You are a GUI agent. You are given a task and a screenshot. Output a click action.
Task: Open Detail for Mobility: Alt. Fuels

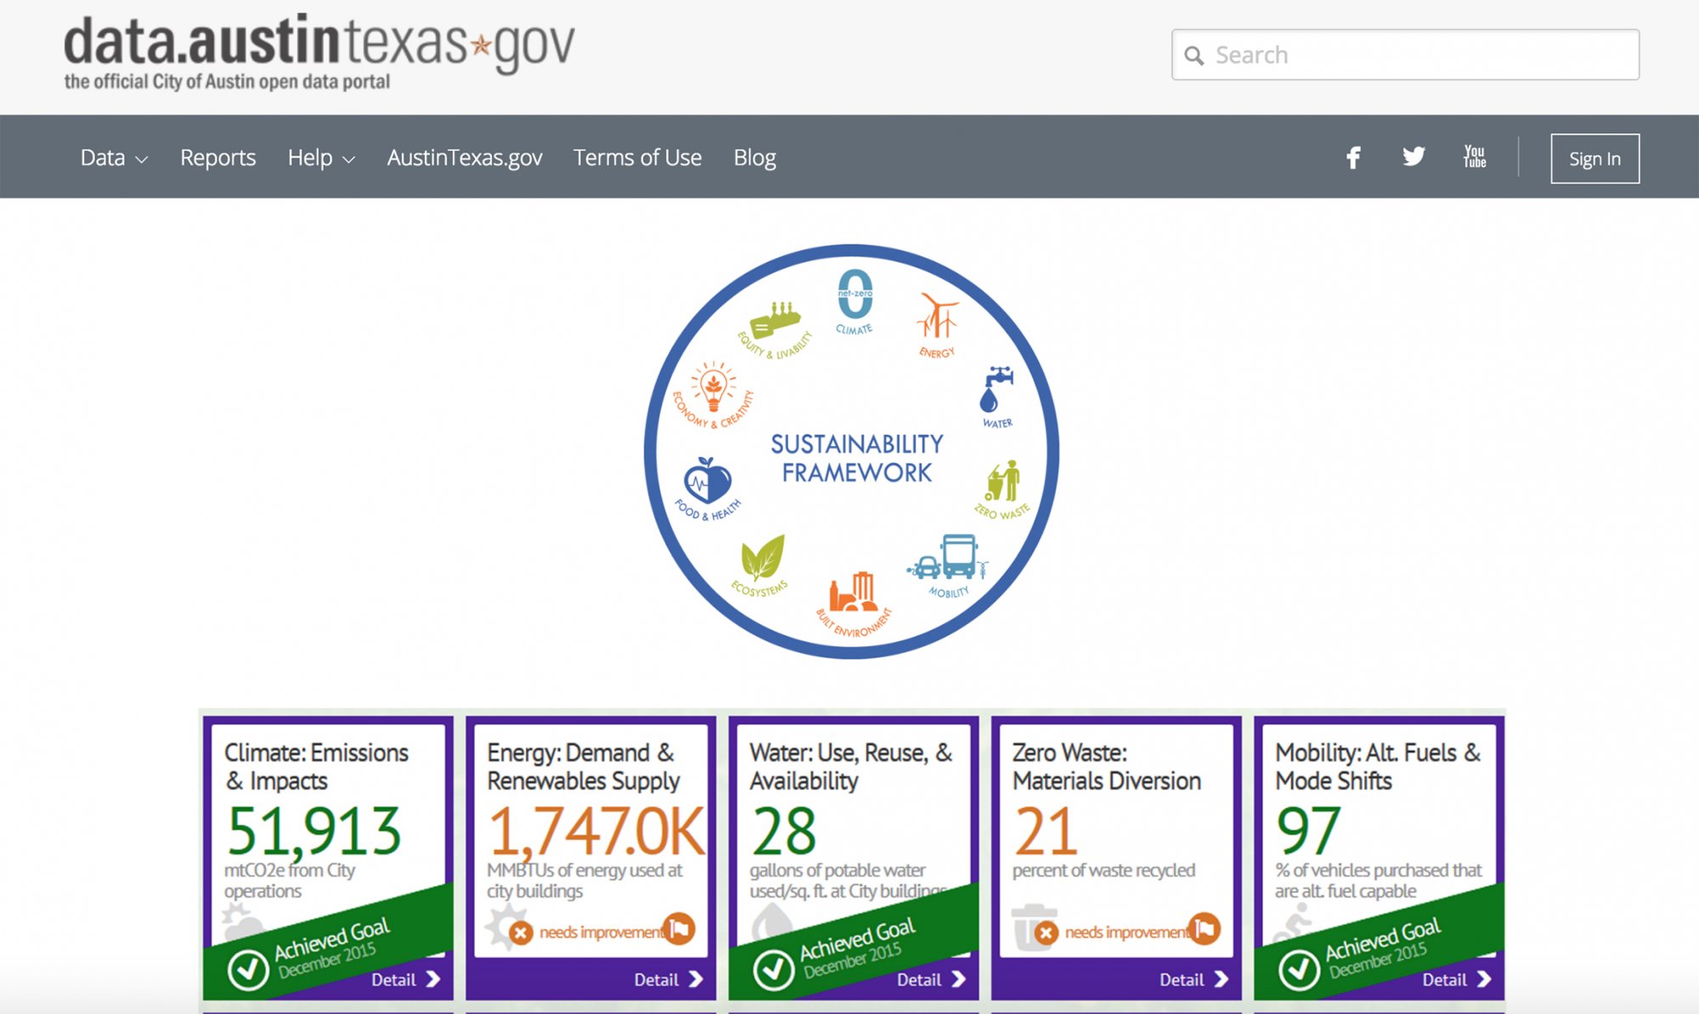point(1456,979)
